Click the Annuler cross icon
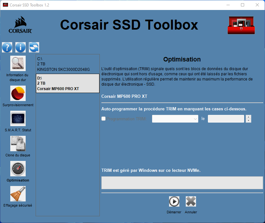Image resolution: width=265 pixels, height=223 pixels. [x=191, y=201]
